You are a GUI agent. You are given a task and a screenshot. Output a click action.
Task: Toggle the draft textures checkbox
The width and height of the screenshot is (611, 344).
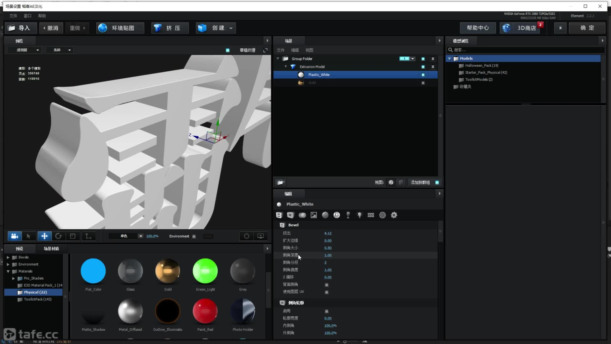228,50
